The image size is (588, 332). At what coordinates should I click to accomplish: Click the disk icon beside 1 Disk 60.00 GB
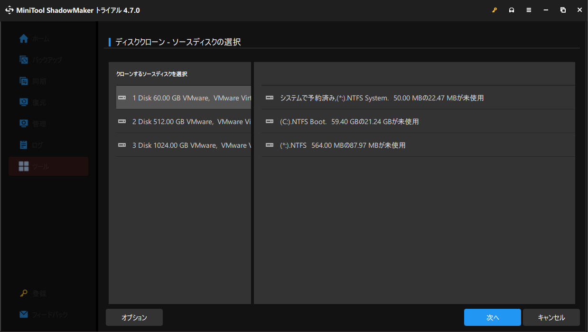[x=122, y=98]
